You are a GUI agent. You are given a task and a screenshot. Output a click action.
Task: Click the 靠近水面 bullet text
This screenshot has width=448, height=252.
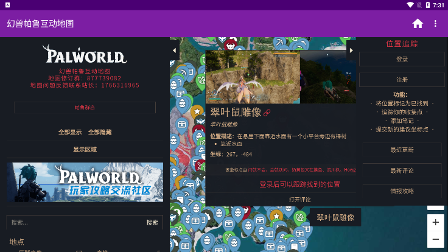point(231,144)
